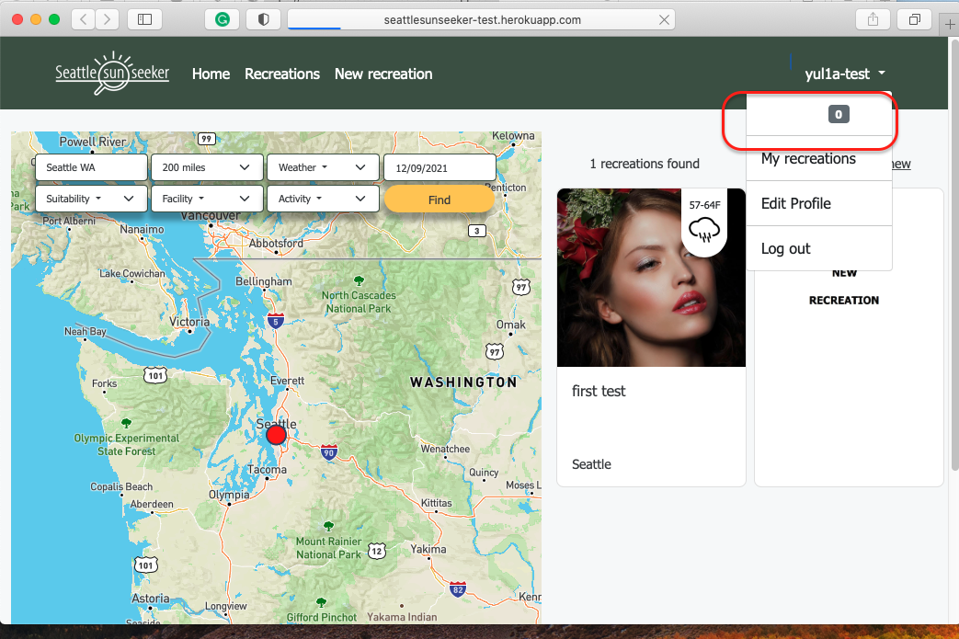Click the Interstate 82 shield on map
Screen dimensions: 959x639
pos(457,589)
